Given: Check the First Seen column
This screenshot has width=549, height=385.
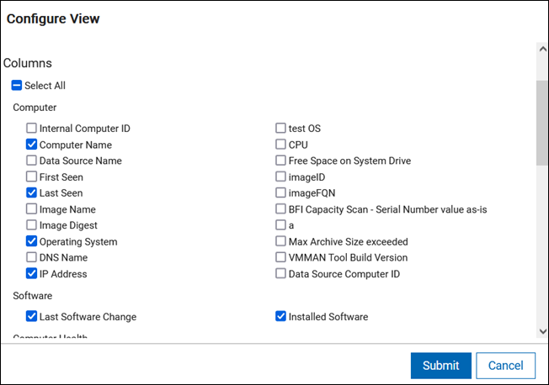Looking at the screenshot, I should pyautogui.click(x=32, y=177).
